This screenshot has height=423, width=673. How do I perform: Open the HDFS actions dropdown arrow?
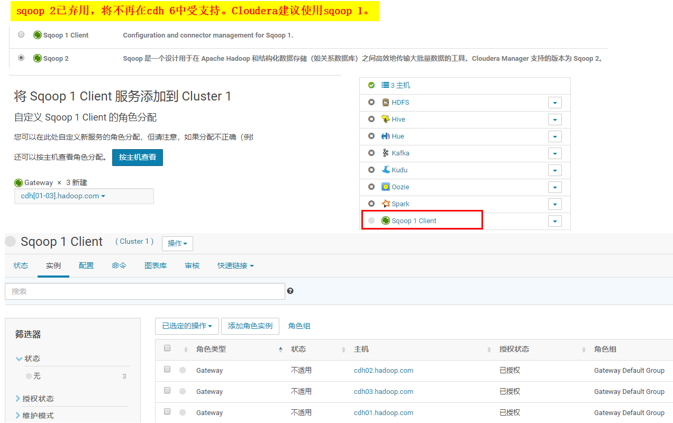click(554, 103)
